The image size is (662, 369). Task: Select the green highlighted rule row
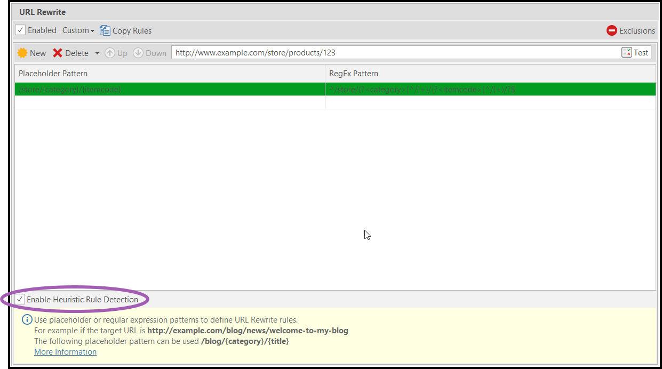160,89
